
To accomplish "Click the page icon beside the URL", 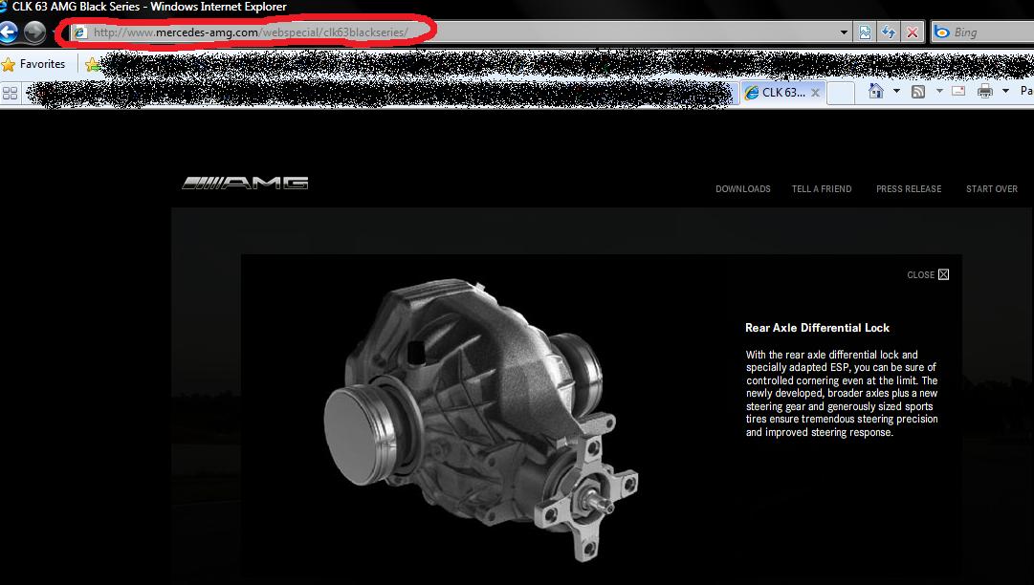I will tap(79, 32).
